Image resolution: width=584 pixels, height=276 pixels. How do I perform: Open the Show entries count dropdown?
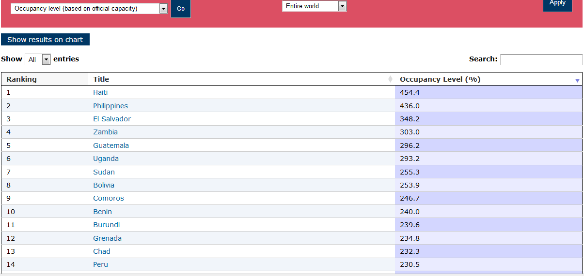38,59
